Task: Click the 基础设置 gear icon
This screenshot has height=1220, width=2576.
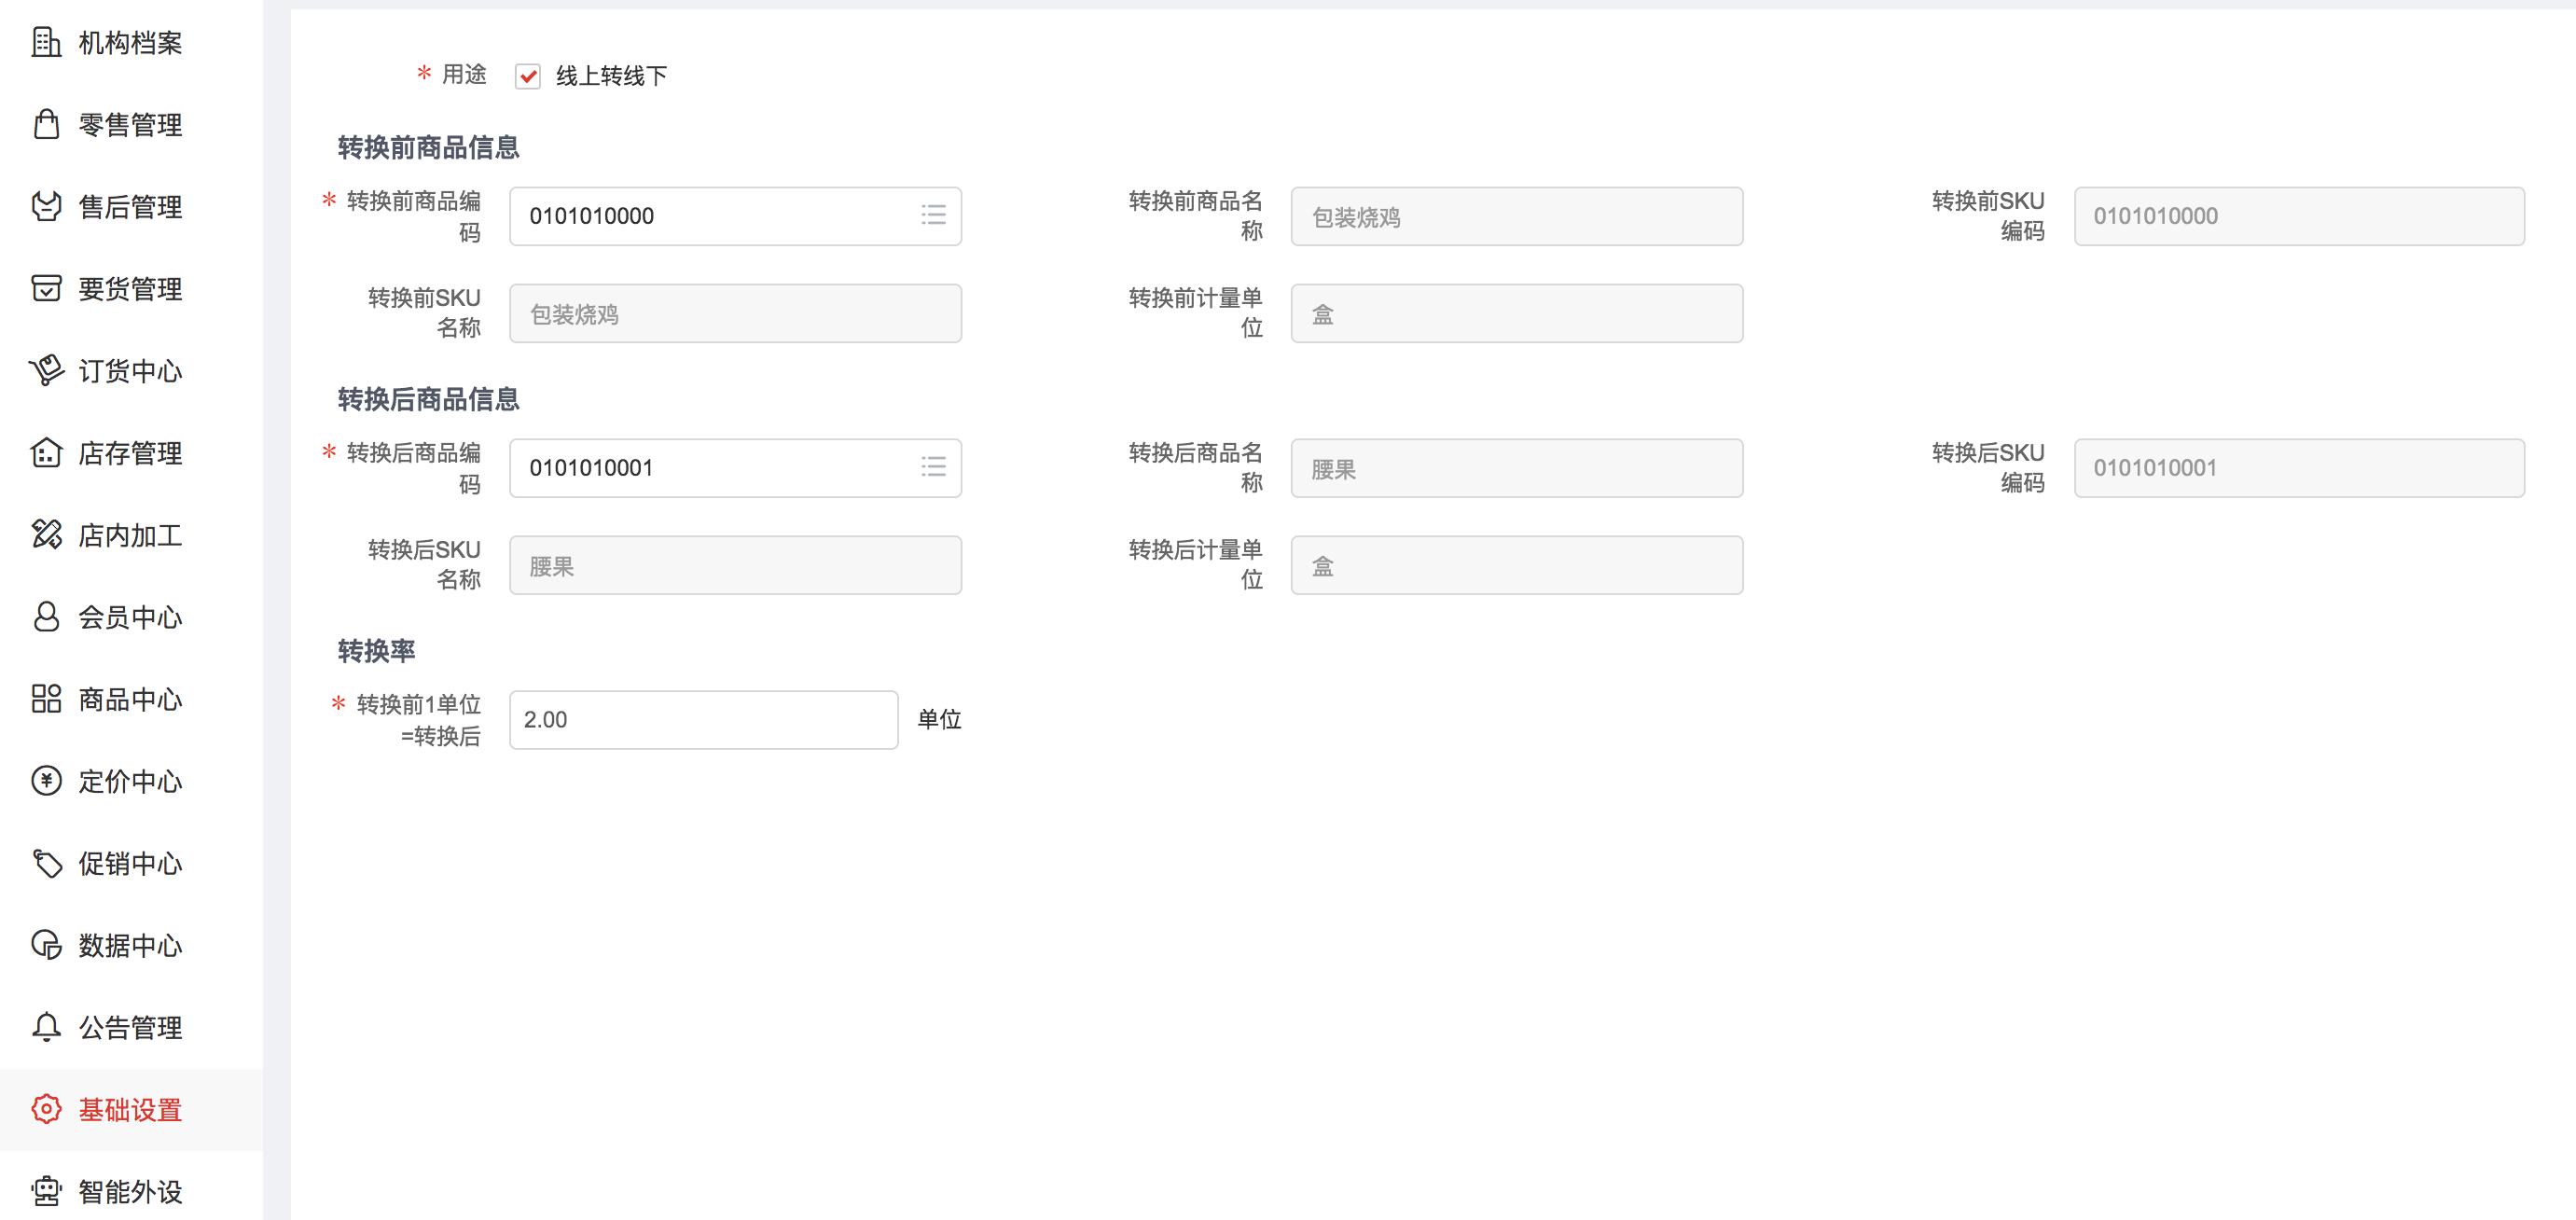Action: pyautogui.click(x=46, y=1108)
